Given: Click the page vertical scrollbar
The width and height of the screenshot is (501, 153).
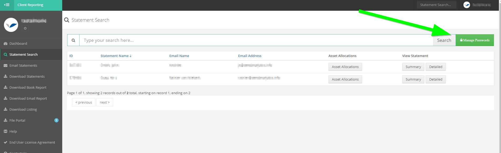Looking at the screenshot, I should [x=500, y=76].
